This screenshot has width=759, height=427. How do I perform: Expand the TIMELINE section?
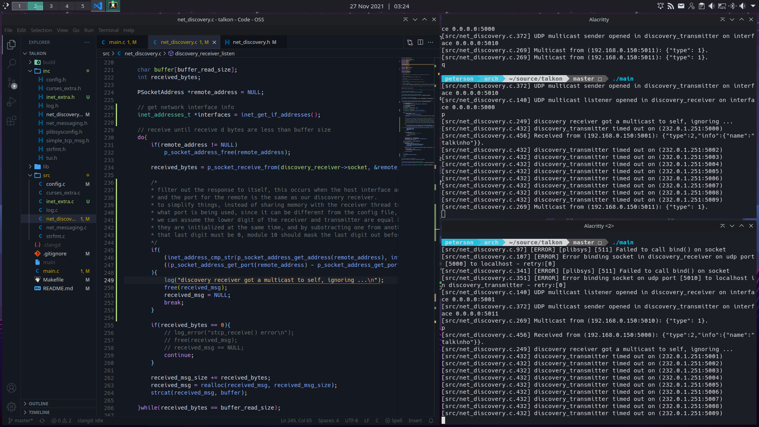(x=59, y=412)
